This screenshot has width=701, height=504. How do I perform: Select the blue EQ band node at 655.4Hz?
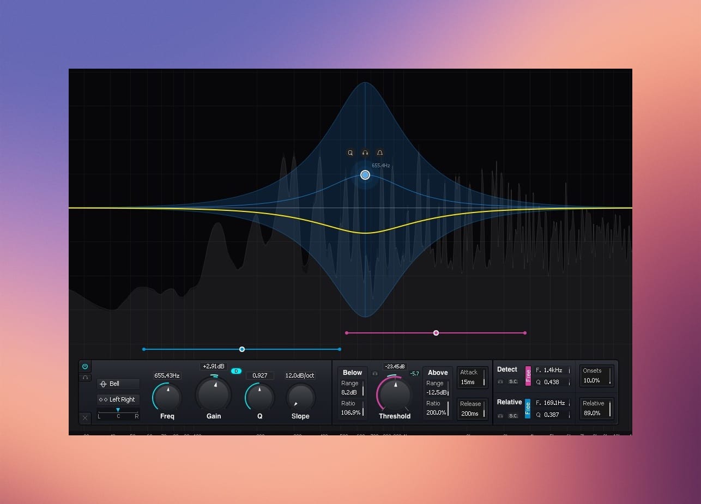tap(365, 175)
